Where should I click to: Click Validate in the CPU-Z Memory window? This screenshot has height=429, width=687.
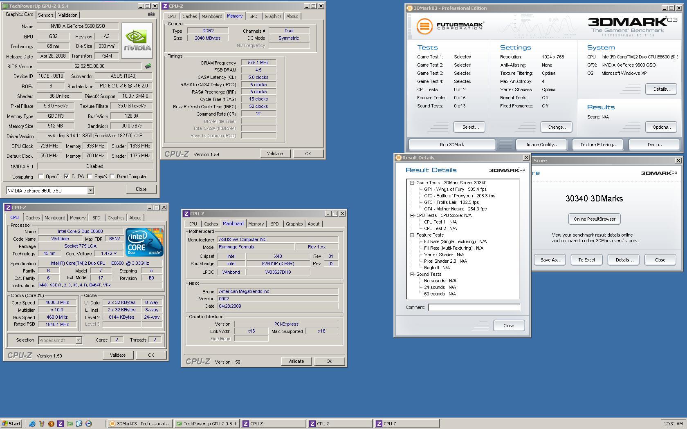tap(275, 154)
